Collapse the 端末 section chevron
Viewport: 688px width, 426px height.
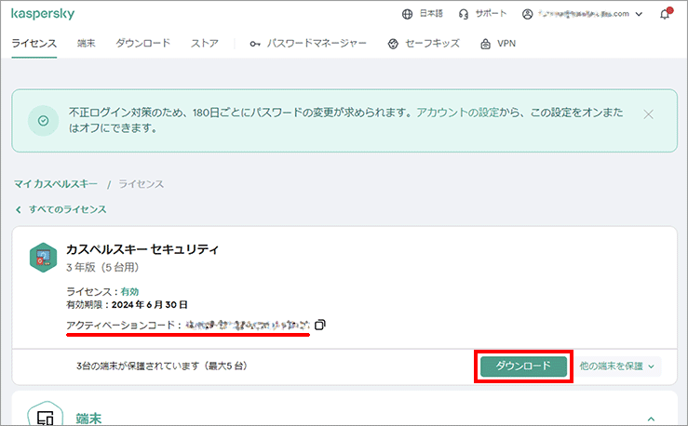[x=651, y=419]
